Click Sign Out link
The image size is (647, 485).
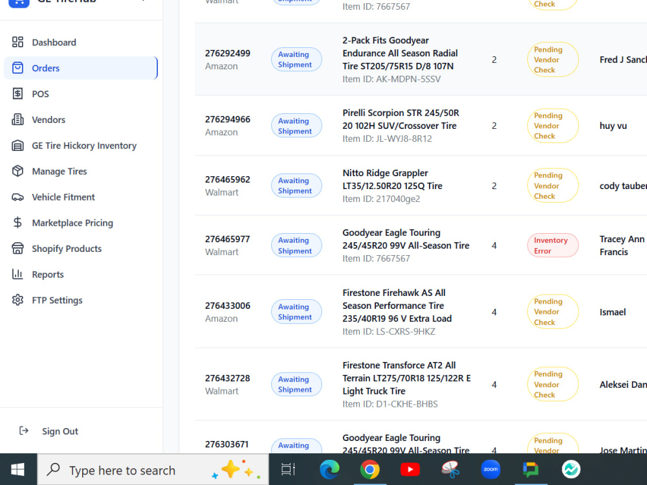point(60,431)
